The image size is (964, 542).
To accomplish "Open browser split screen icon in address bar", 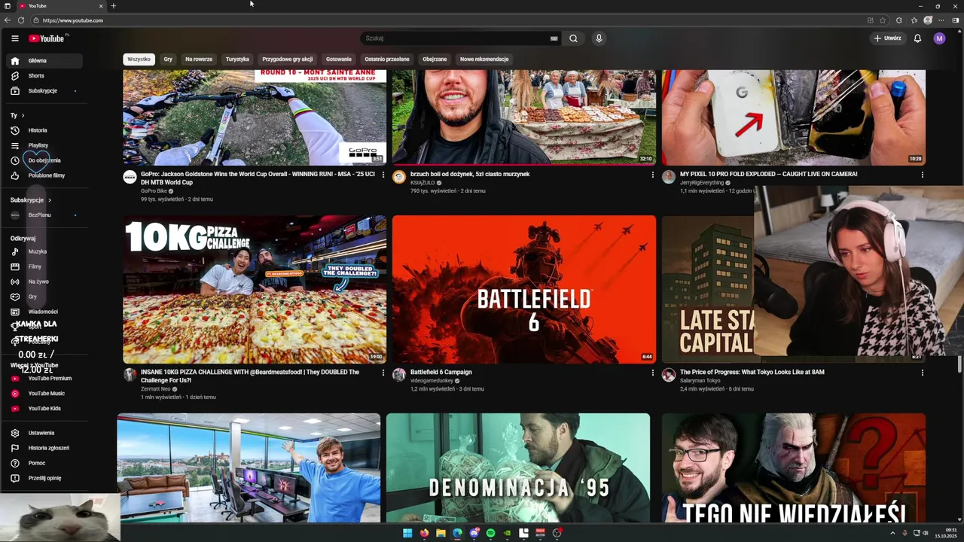I will point(871,20).
